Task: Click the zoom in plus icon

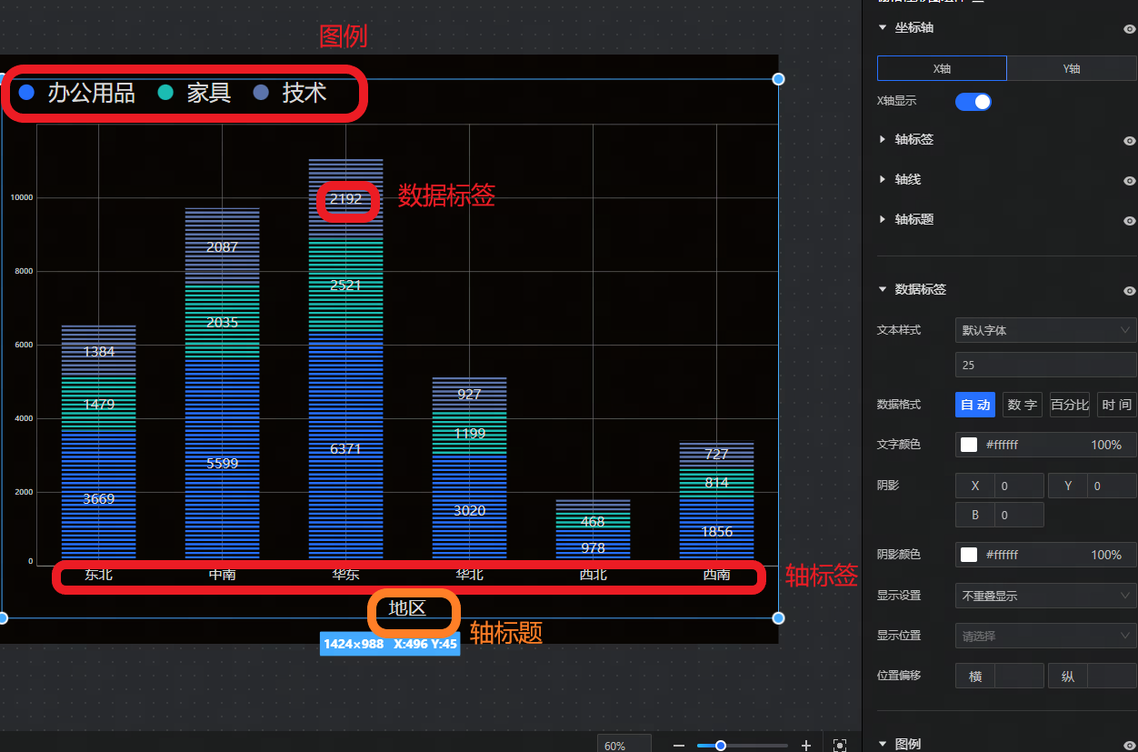Action: (805, 746)
